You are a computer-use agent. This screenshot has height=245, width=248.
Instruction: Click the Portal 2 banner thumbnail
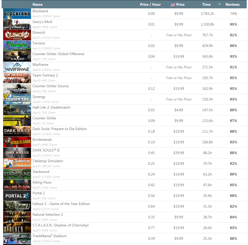coord(17,196)
